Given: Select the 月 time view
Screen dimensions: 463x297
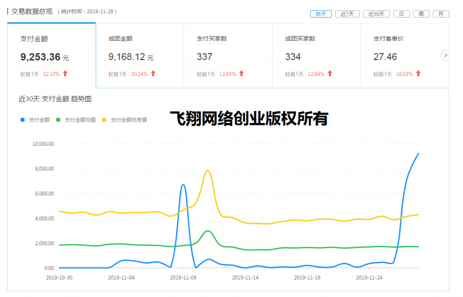Looking at the screenshot, I should coord(441,14).
